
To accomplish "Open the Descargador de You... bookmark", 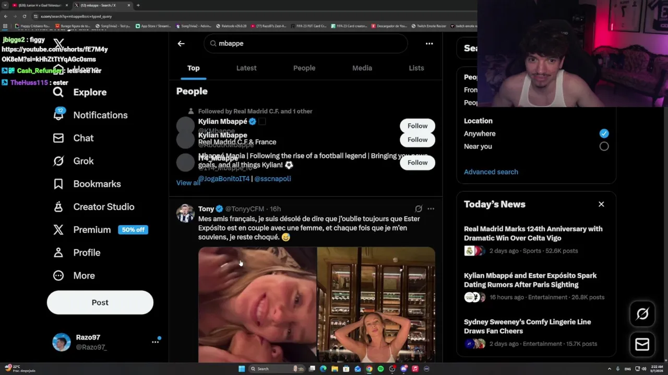I will pyautogui.click(x=389, y=26).
